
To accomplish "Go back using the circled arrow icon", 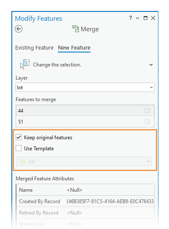I will point(19,29).
